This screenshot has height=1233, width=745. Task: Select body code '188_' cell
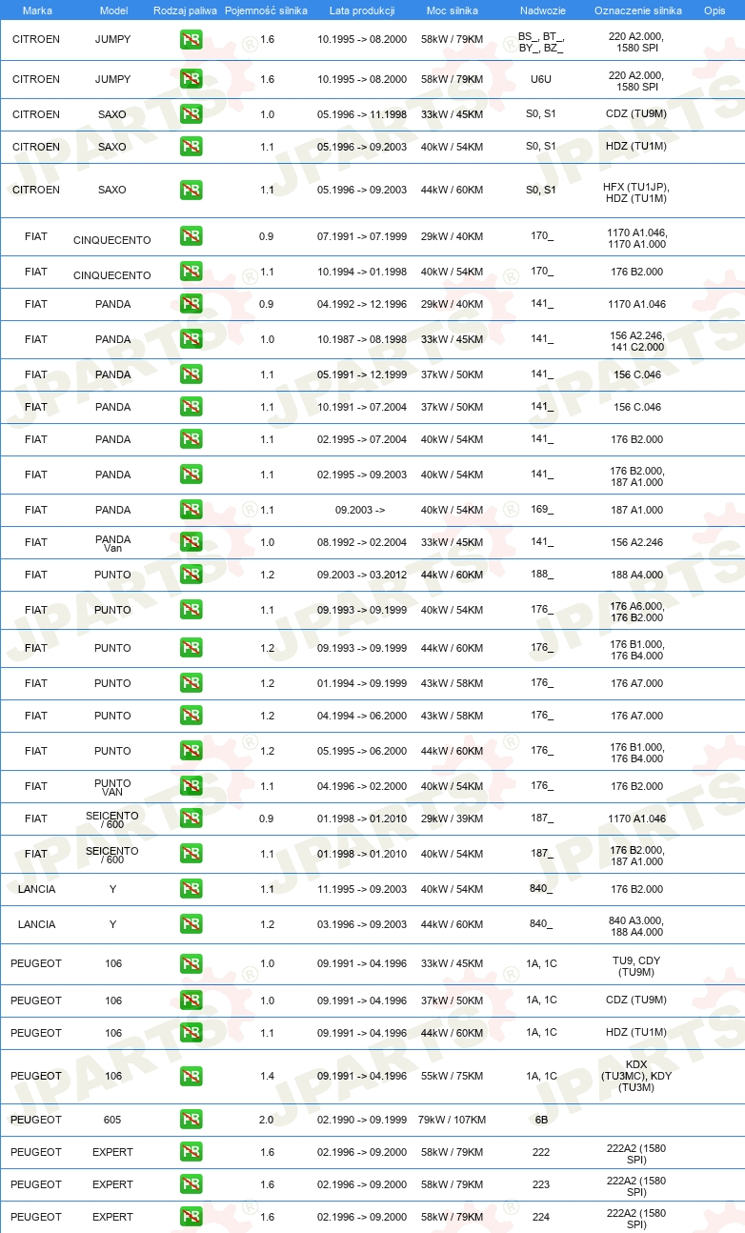tap(542, 575)
